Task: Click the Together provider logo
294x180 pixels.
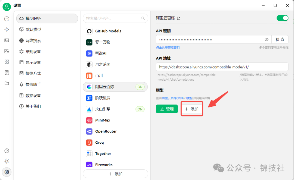Action: click(89, 154)
